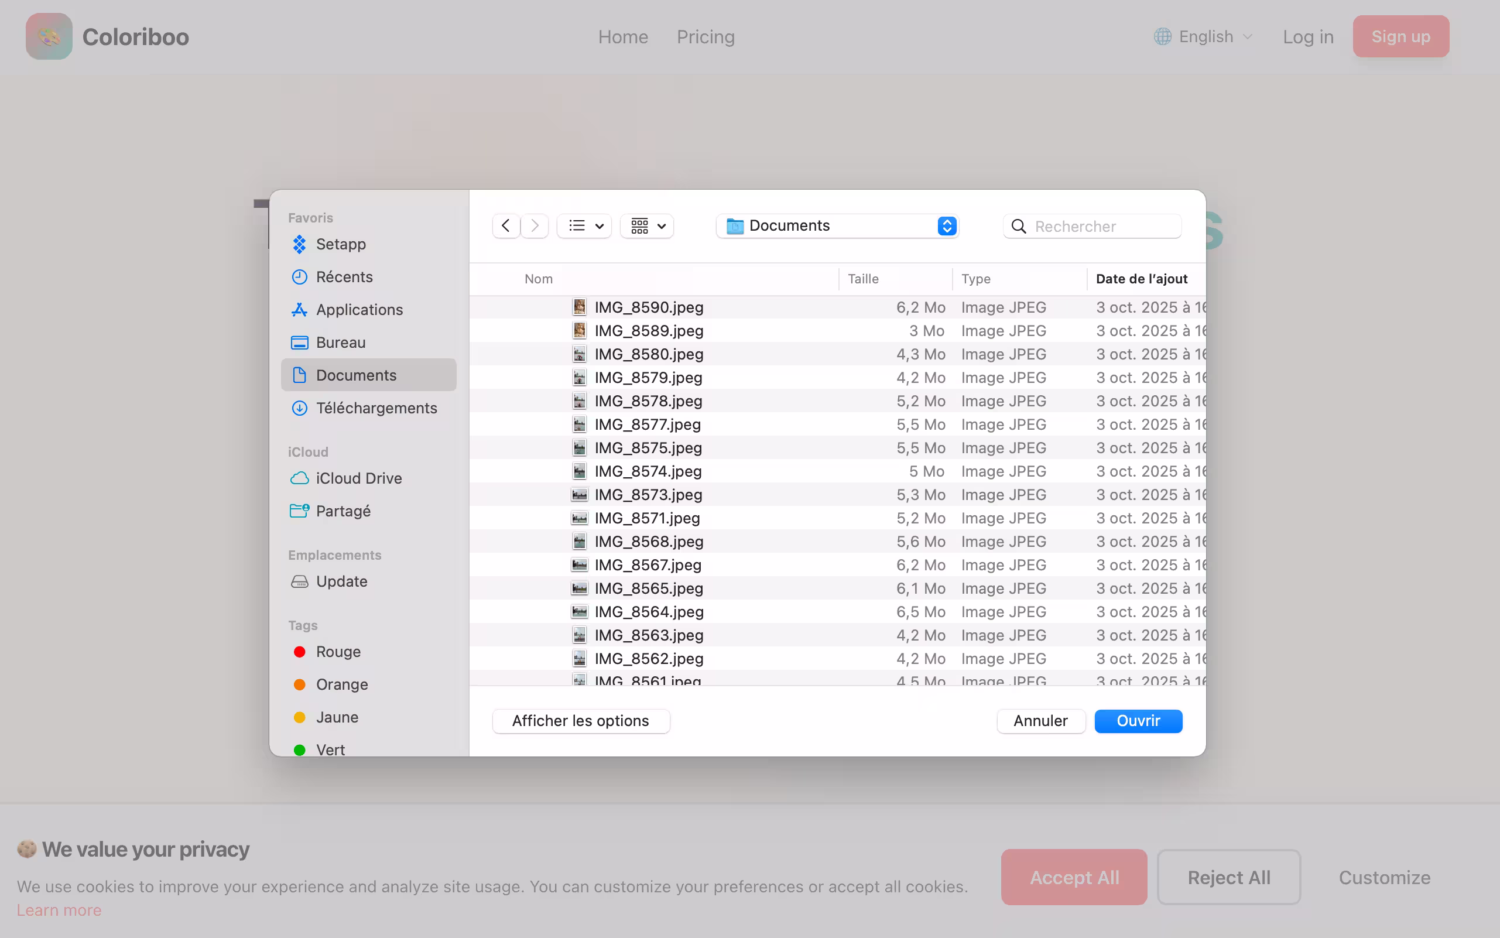This screenshot has height=938, width=1500.
Task: Select file IMG_8590.jpeg
Action: (648, 308)
